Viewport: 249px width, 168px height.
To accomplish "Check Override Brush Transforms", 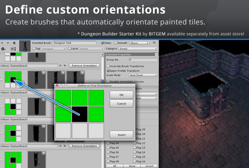I will (108, 66).
